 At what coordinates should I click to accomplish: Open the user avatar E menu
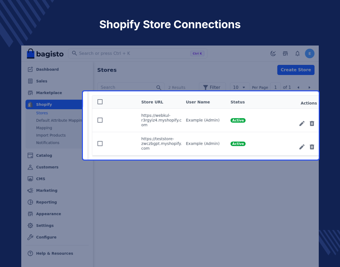click(x=309, y=53)
